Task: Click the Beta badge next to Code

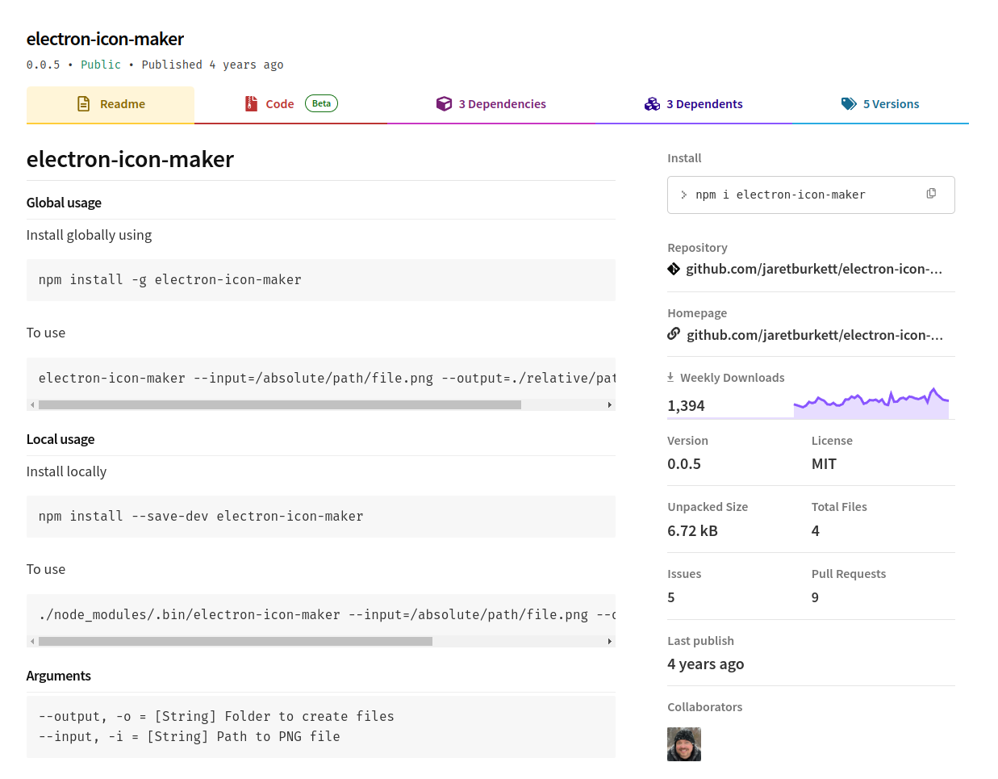Action: 321,103
